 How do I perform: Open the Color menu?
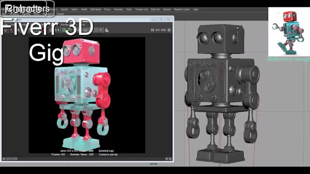point(129,10)
